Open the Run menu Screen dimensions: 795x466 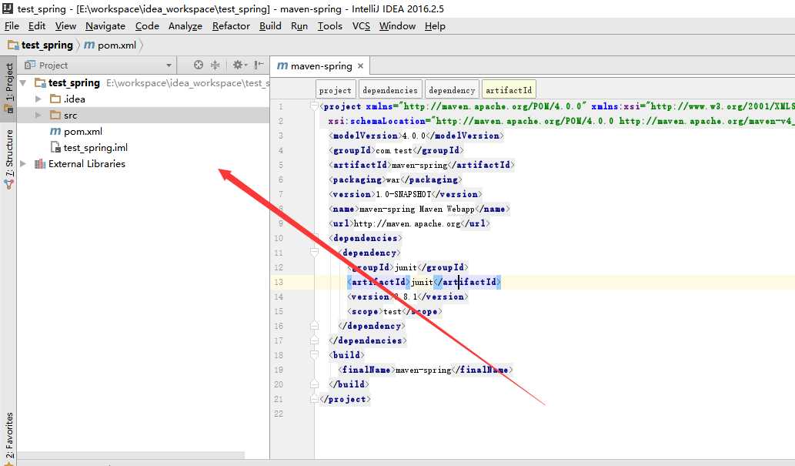(x=299, y=26)
